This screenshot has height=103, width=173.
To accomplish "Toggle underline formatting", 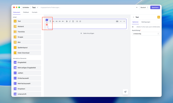I will click(x=73, y=21).
